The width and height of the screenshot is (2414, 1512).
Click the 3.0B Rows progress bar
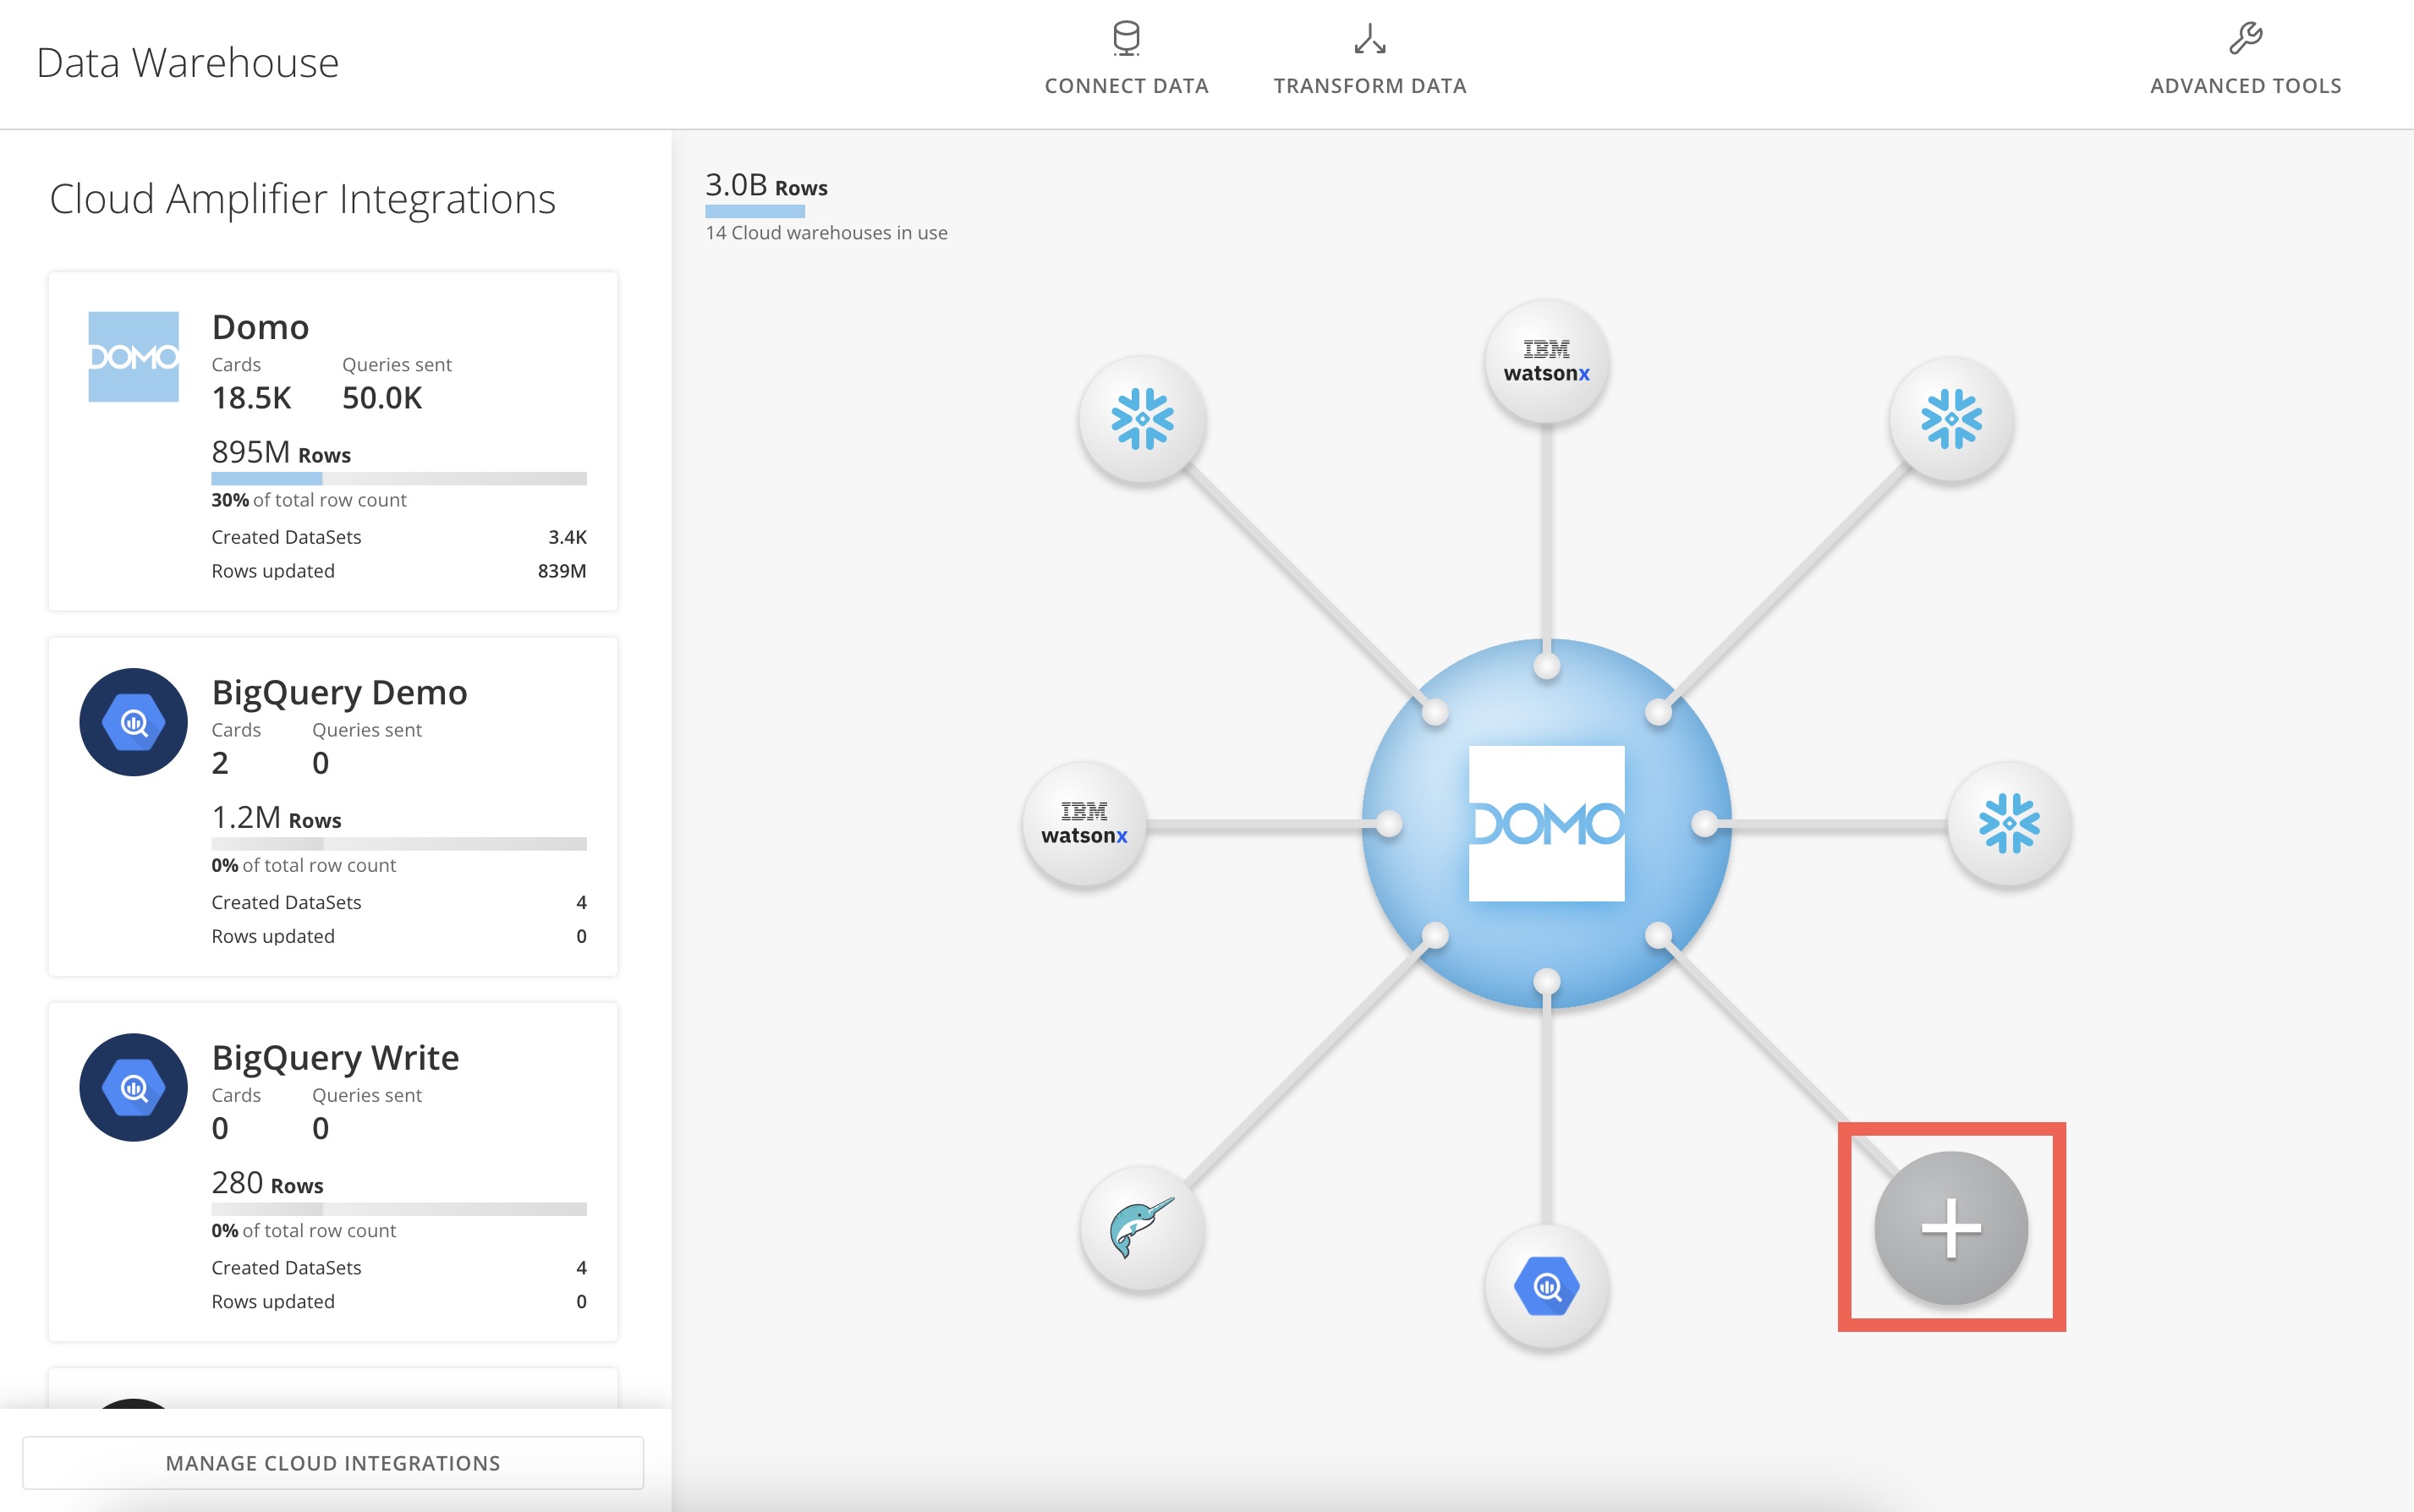click(x=755, y=211)
